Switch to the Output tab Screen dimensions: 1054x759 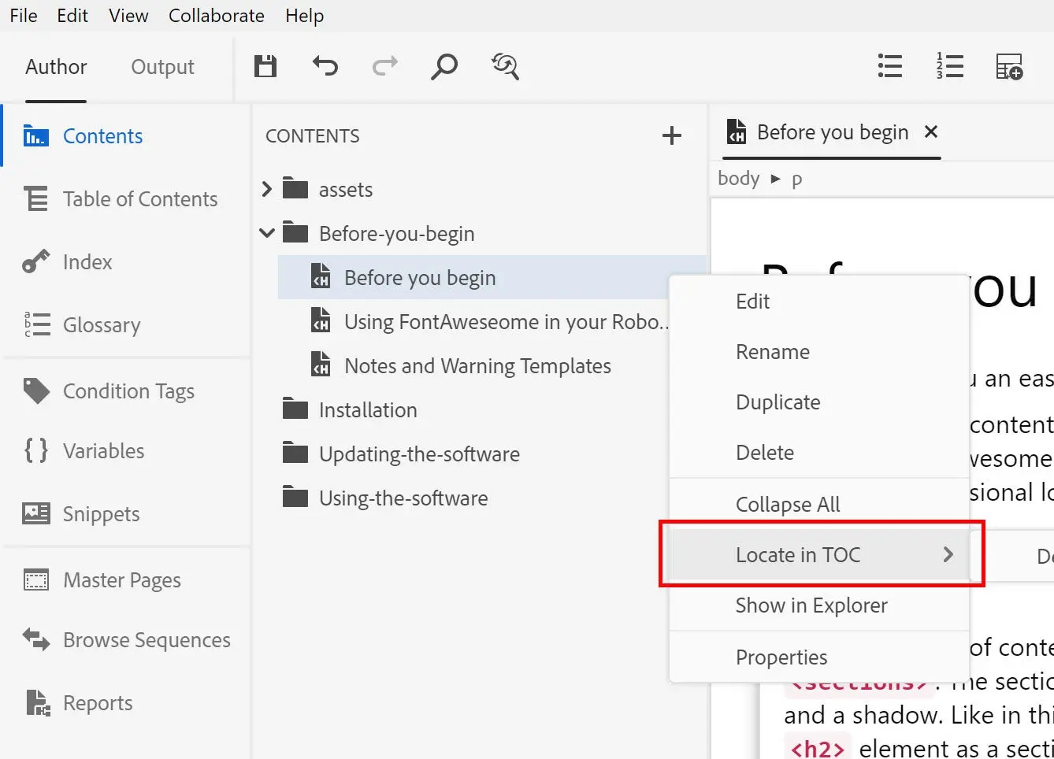click(162, 67)
